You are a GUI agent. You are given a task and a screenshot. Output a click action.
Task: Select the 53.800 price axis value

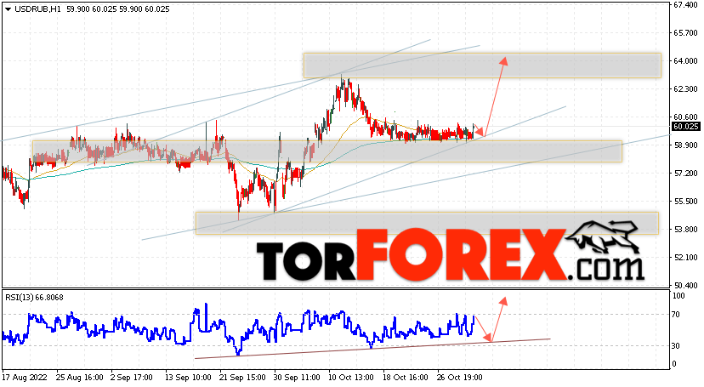point(685,230)
